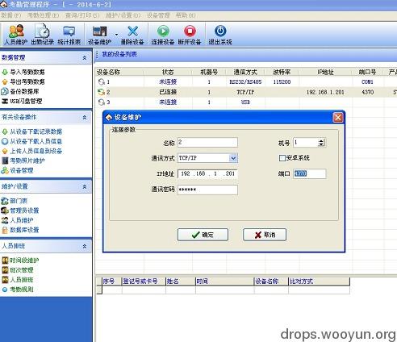
Task: Open 帮助 menu in menu bar
Action: pyautogui.click(x=186, y=15)
